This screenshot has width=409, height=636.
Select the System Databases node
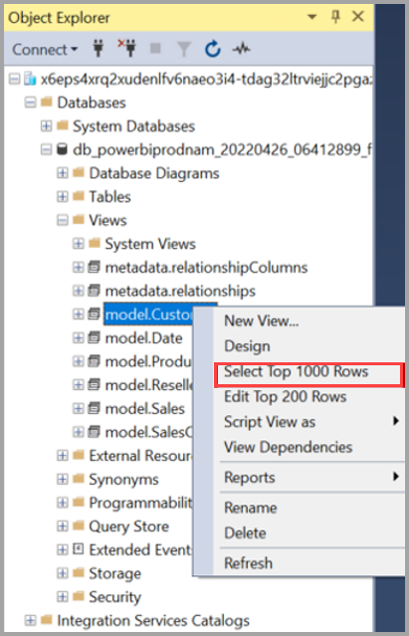133,126
